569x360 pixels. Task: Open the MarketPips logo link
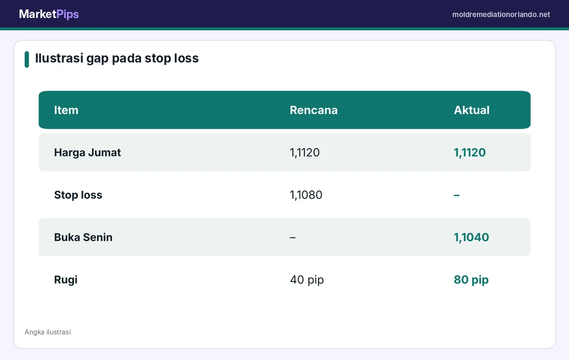click(x=49, y=14)
